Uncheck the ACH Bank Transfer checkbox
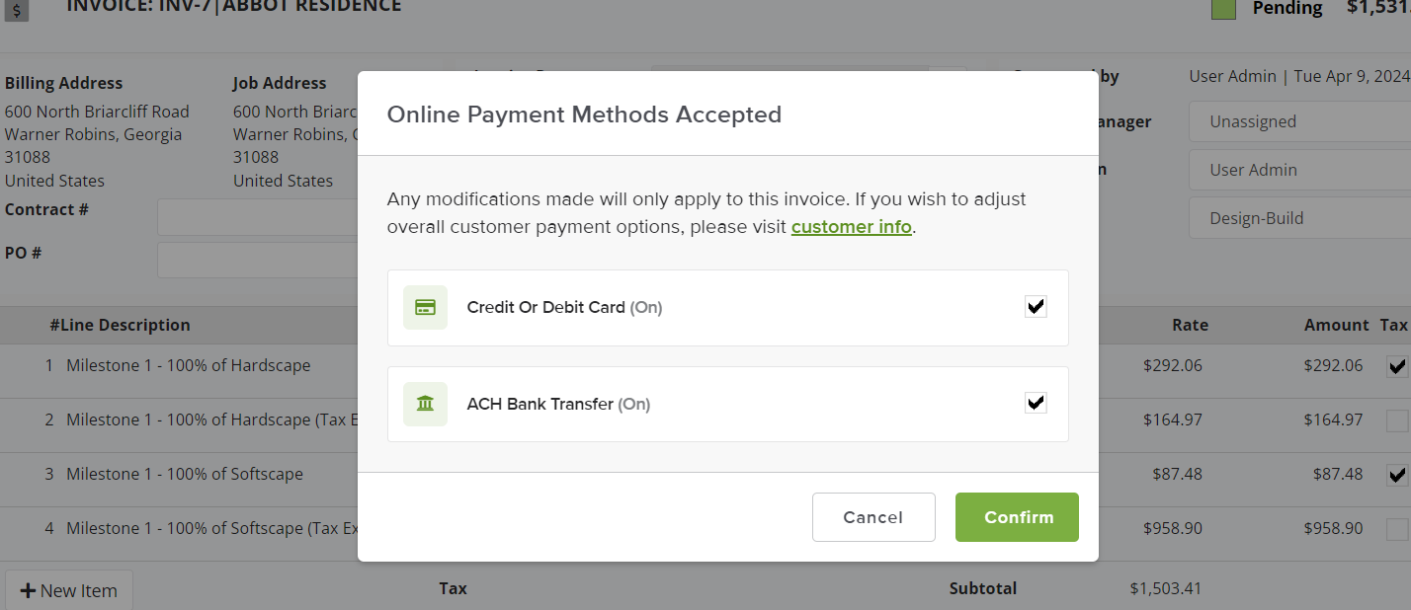 [1036, 403]
